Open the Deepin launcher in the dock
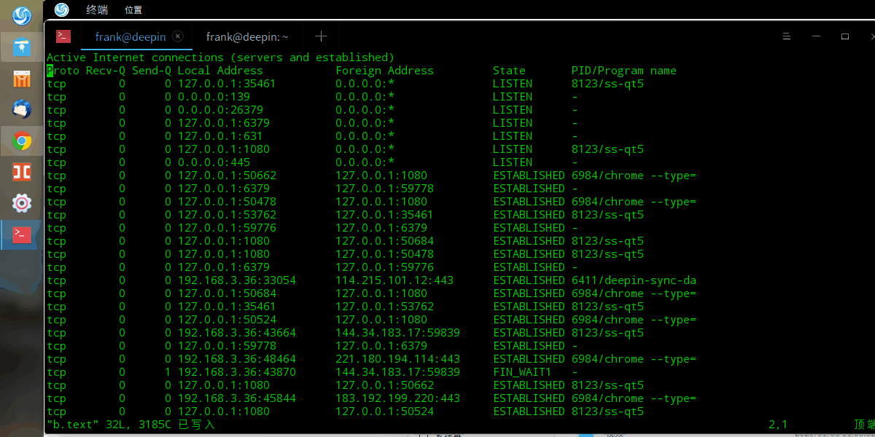875x437 pixels. 22,15
